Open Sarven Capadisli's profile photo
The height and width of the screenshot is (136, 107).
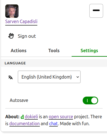[x=12, y=11]
